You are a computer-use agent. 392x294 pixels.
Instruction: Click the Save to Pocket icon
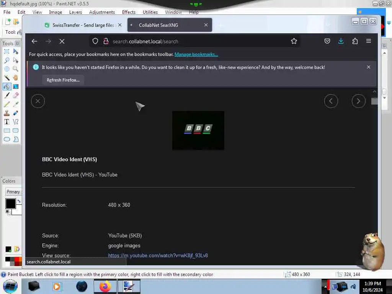click(x=327, y=41)
